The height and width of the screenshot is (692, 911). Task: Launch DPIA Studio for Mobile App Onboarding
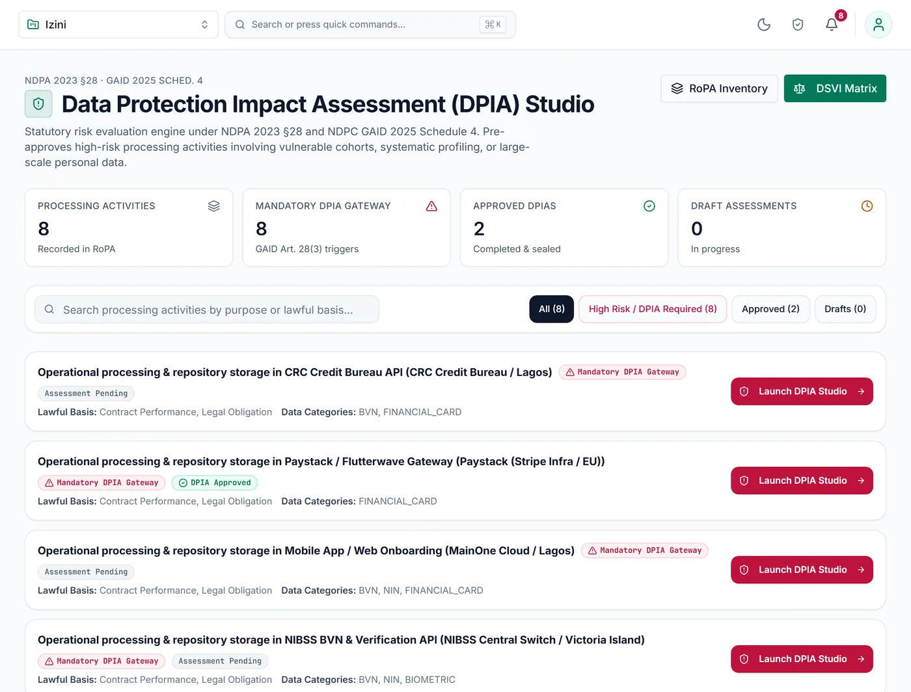pos(802,570)
